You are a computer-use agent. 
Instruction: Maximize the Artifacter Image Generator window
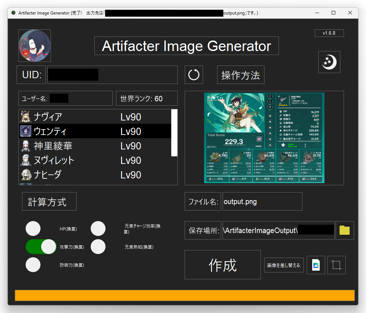(x=333, y=13)
